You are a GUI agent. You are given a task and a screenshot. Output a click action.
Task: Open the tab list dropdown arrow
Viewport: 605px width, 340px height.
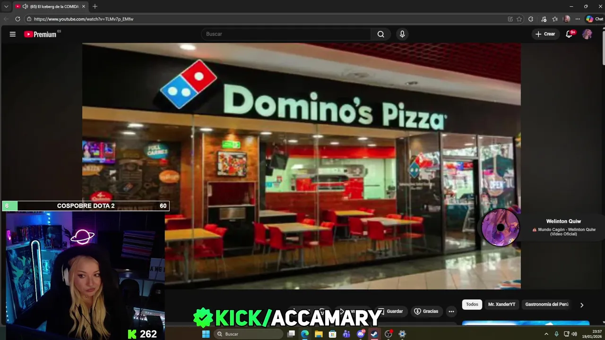pyautogui.click(x=6, y=7)
